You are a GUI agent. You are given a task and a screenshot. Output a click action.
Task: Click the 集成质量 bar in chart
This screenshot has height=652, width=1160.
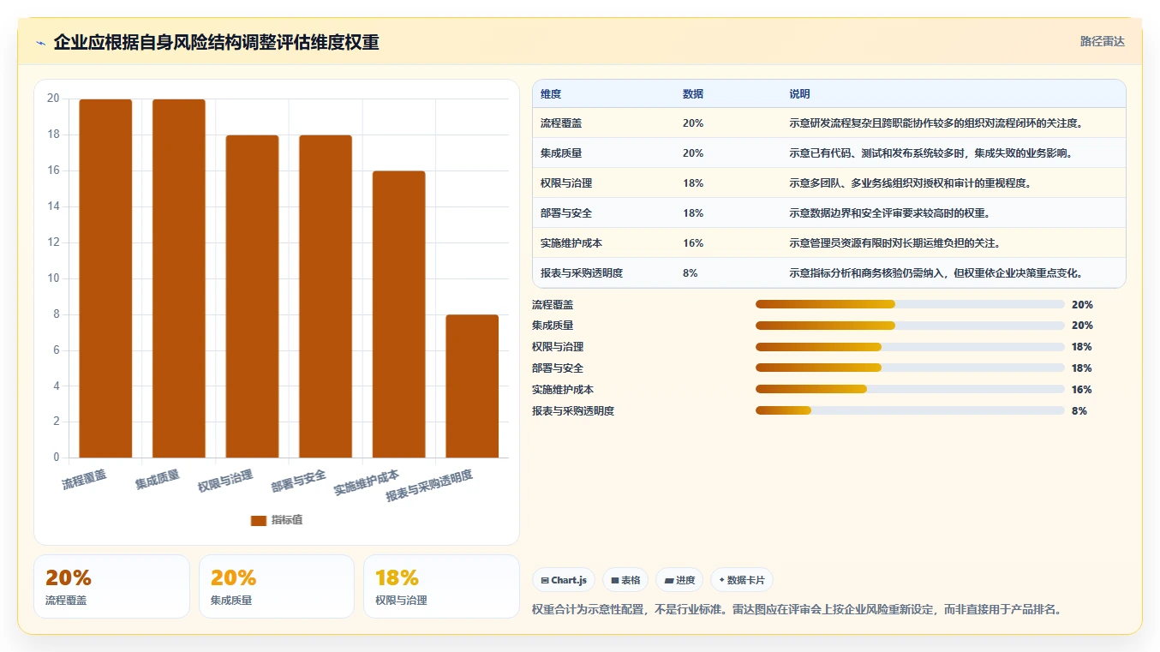pos(179,278)
